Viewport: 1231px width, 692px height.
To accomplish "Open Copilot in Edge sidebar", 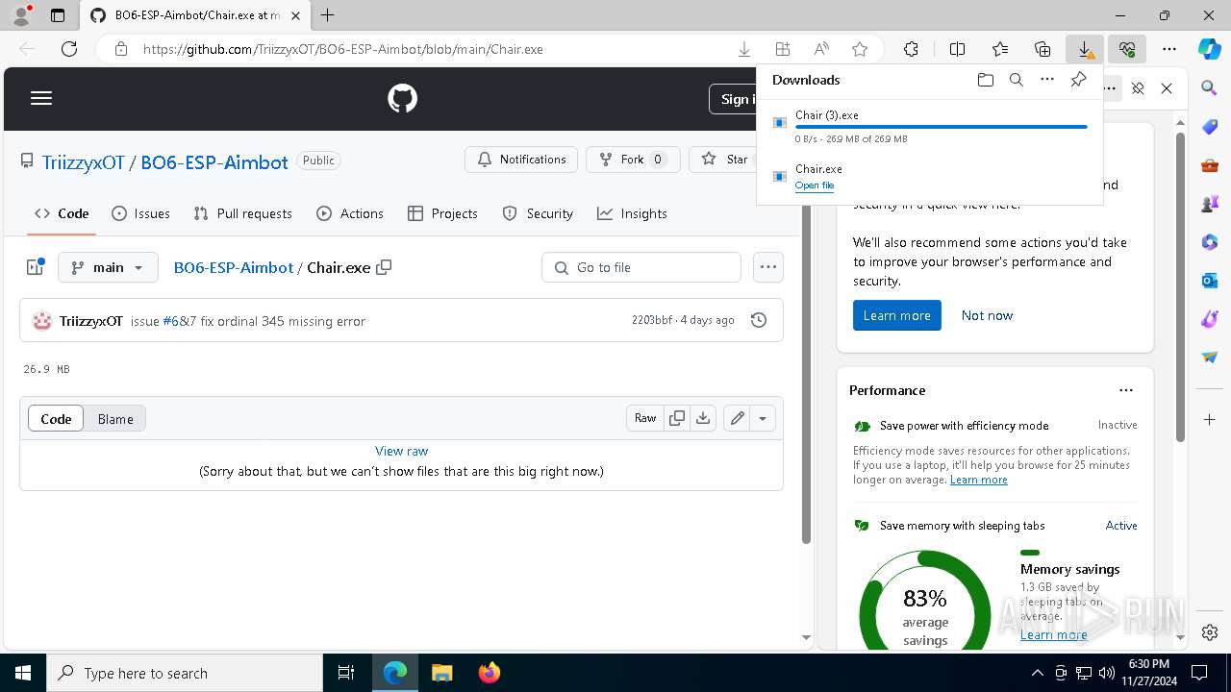I will coord(1210,49).
